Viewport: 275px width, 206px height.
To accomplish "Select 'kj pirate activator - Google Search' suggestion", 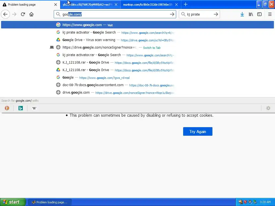I will pos(137,32).
